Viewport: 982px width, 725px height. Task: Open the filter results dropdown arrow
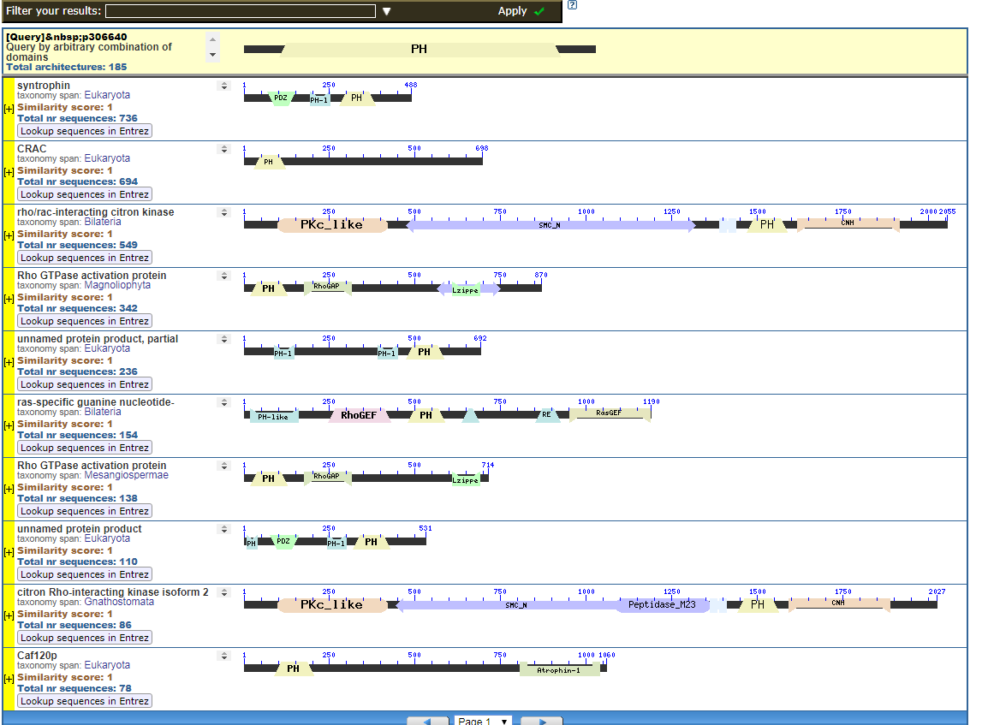tap(386, 11)
